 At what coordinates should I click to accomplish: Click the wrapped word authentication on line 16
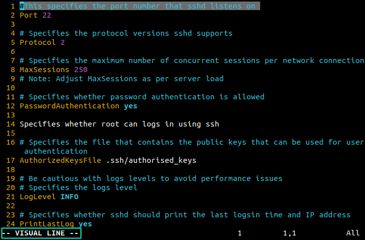click(x=56, y=151)
